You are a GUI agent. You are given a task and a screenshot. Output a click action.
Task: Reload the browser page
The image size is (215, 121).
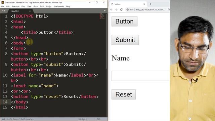(121, 10)
